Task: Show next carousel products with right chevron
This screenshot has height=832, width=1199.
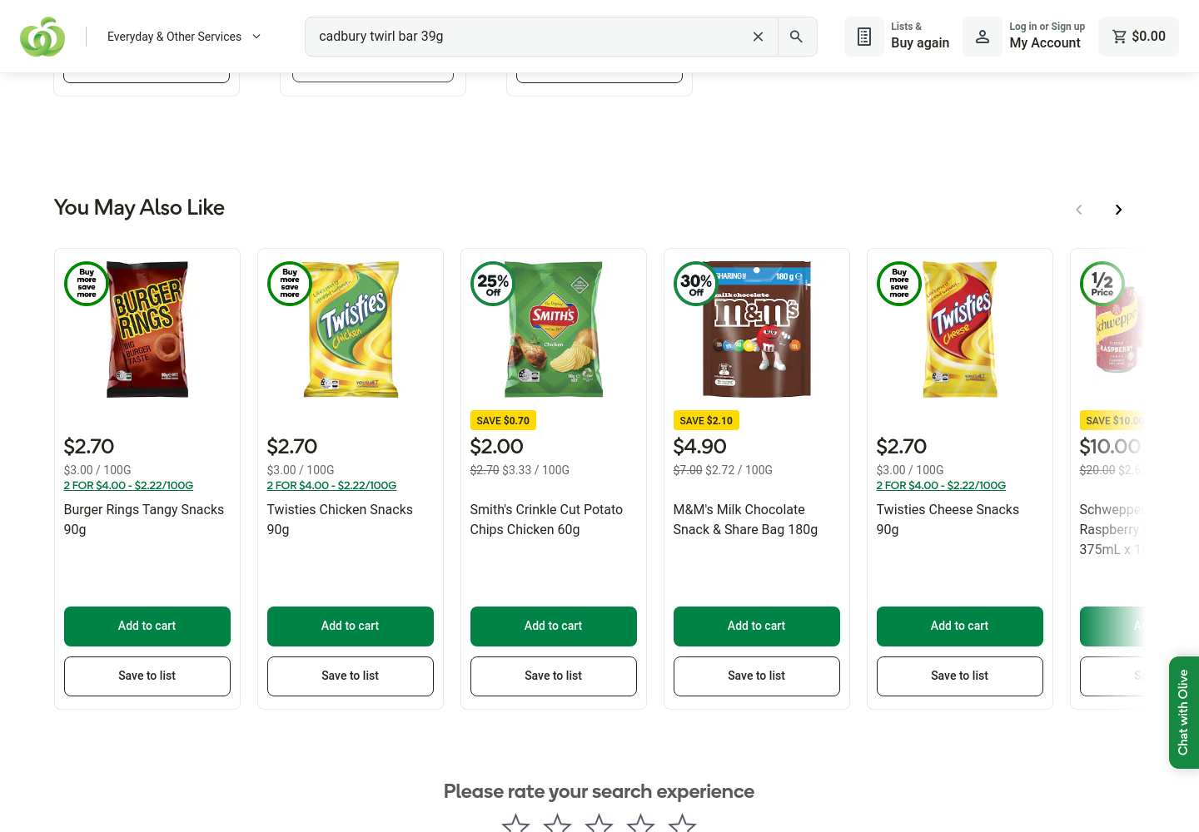Action: [1118, 210]
